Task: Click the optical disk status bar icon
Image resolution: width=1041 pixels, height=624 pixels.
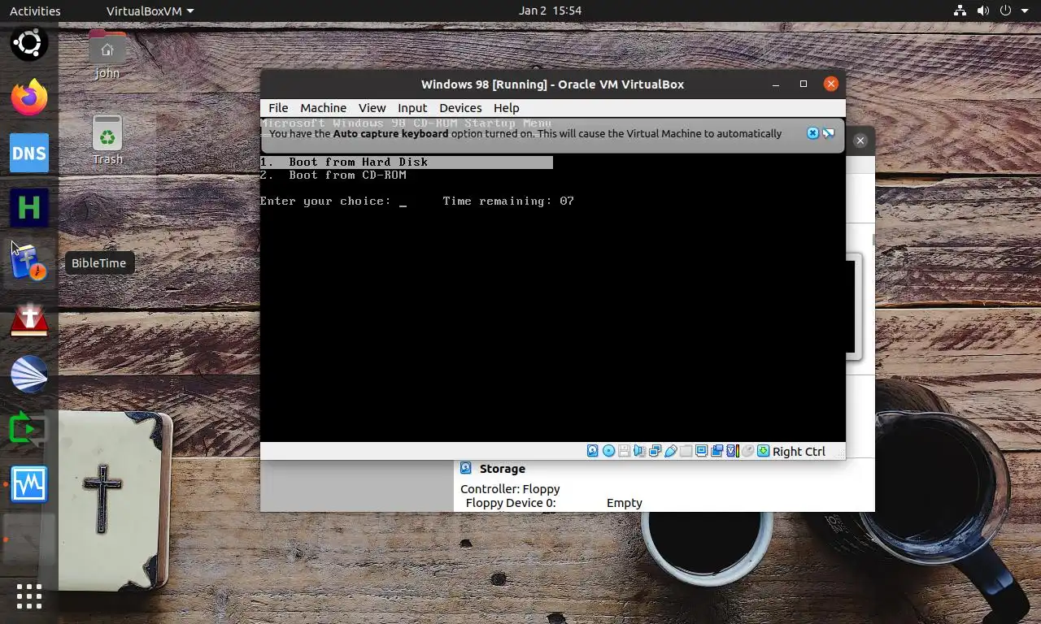Action: pos(608,451)
